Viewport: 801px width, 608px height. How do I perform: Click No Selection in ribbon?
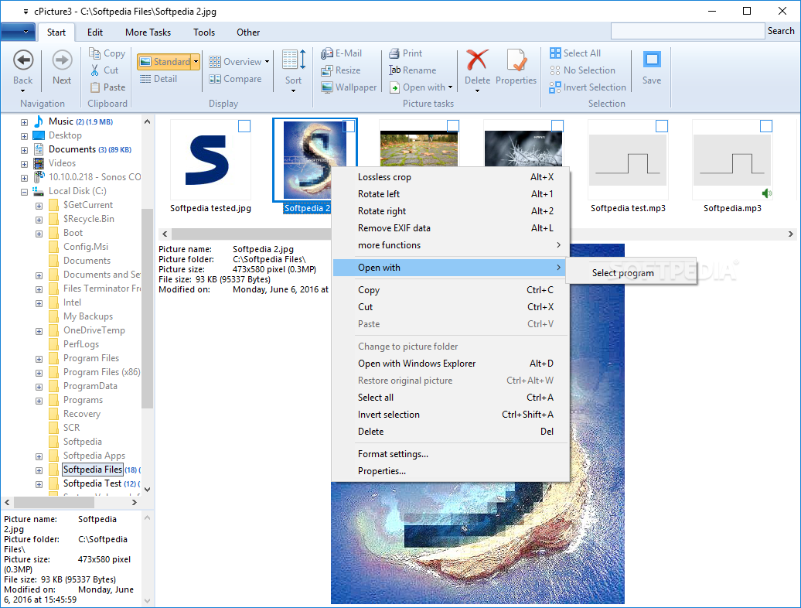coord(582,70)
